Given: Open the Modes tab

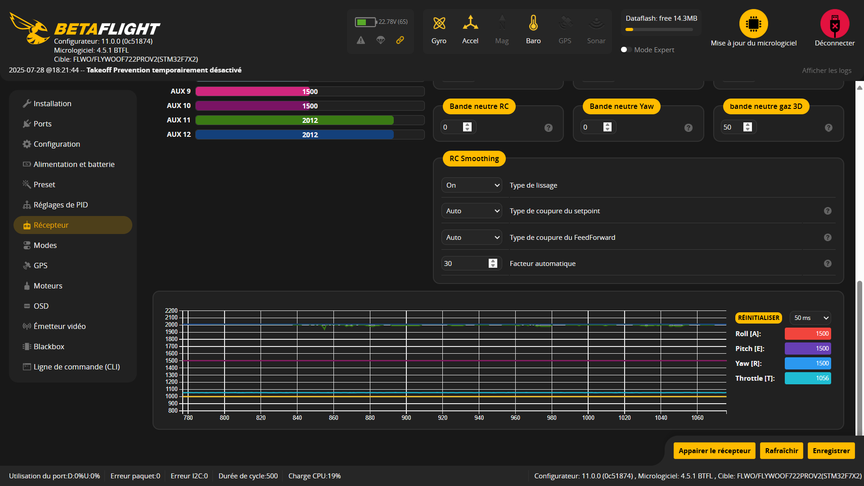Looking at the screenshot, I should pyautogui.click(x=45, y=245).
